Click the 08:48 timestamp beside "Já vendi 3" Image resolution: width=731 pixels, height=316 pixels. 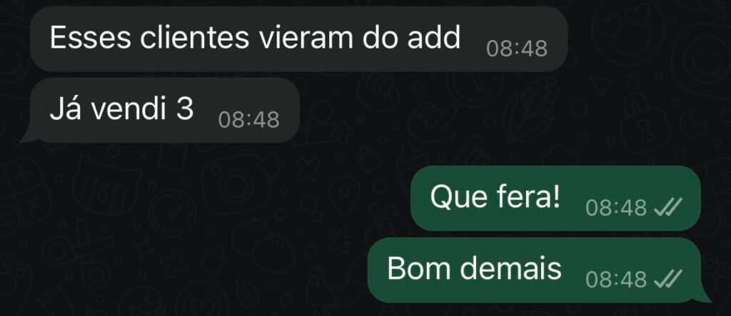tap(249, 120)
